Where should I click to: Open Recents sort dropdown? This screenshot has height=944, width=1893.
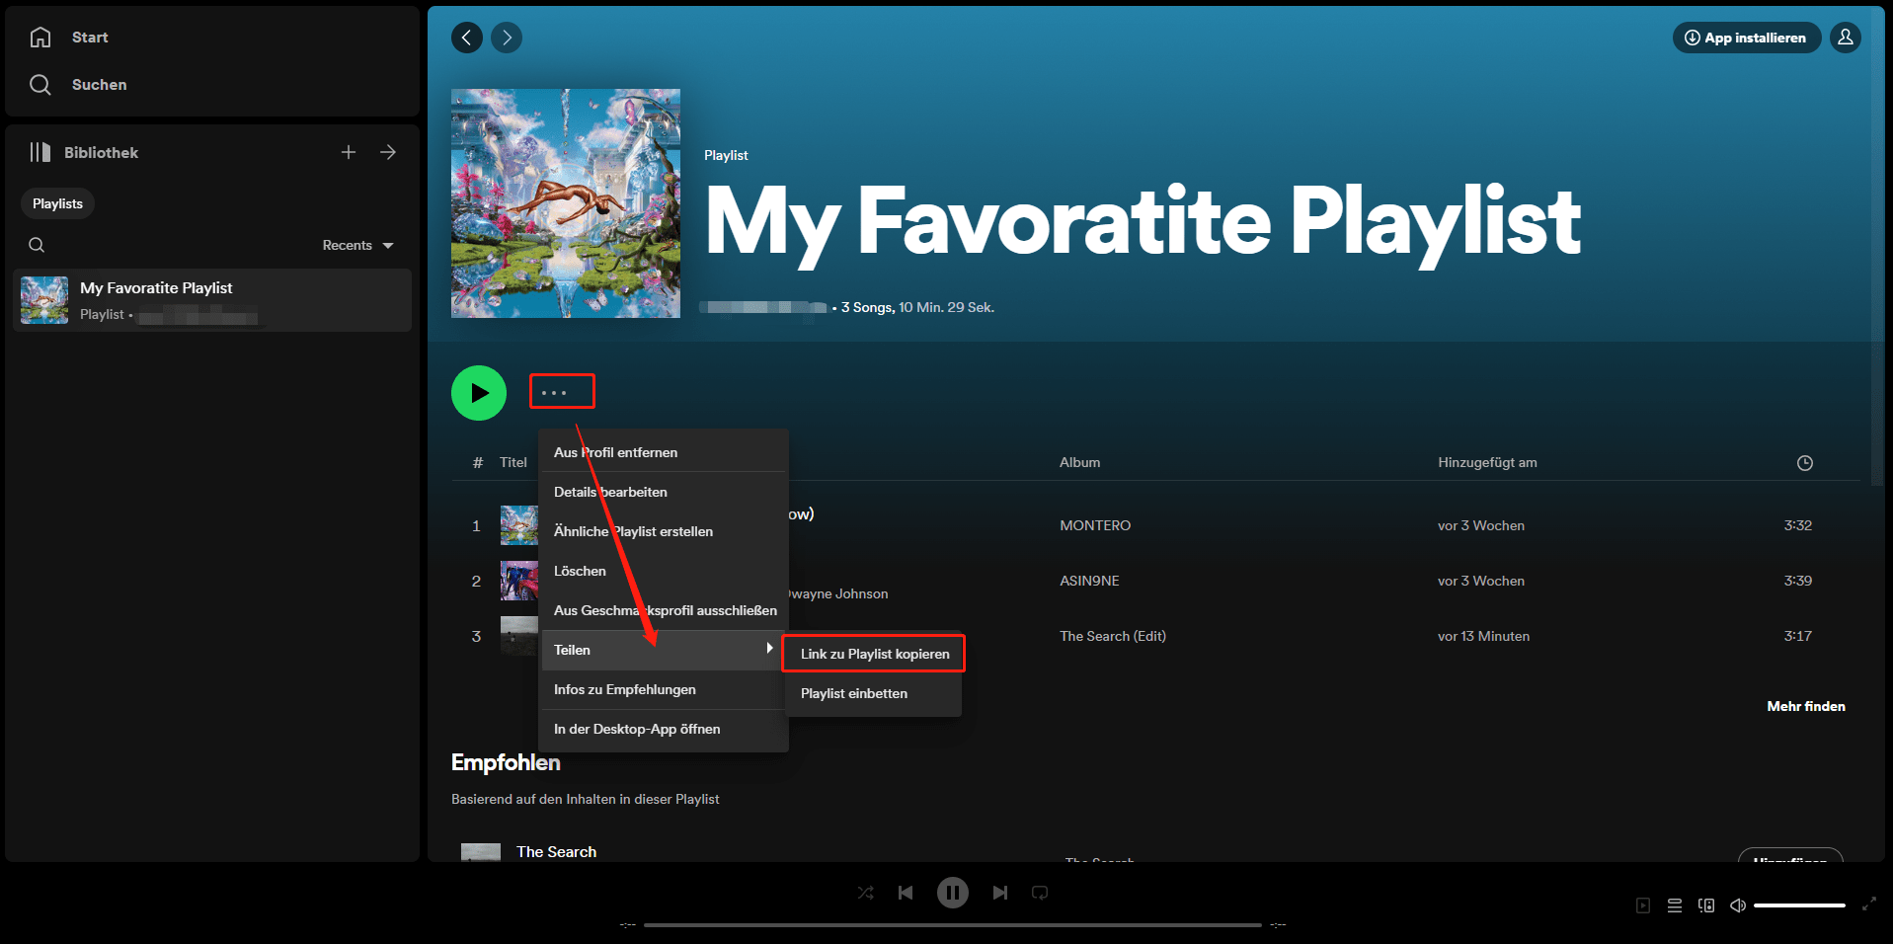coord(358,245)
